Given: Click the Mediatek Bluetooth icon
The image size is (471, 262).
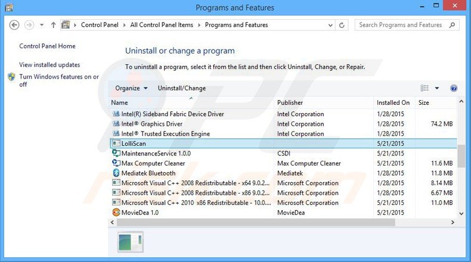Looking at the screenshot, I should tap(116, 173).
